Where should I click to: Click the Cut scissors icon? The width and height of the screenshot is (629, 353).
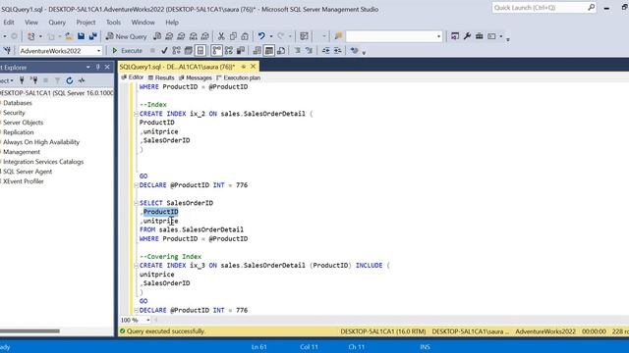click(221, 36)
